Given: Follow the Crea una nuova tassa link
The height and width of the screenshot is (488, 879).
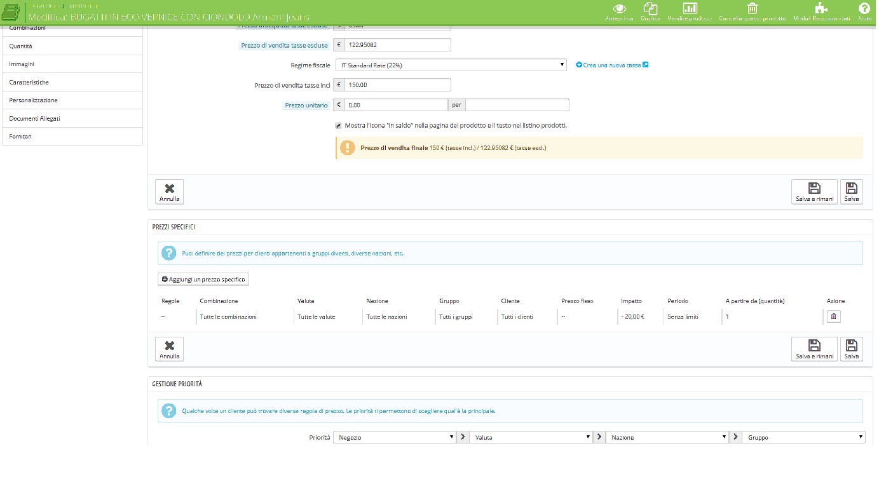Looking at the screenshot, I should pos(612,65).
